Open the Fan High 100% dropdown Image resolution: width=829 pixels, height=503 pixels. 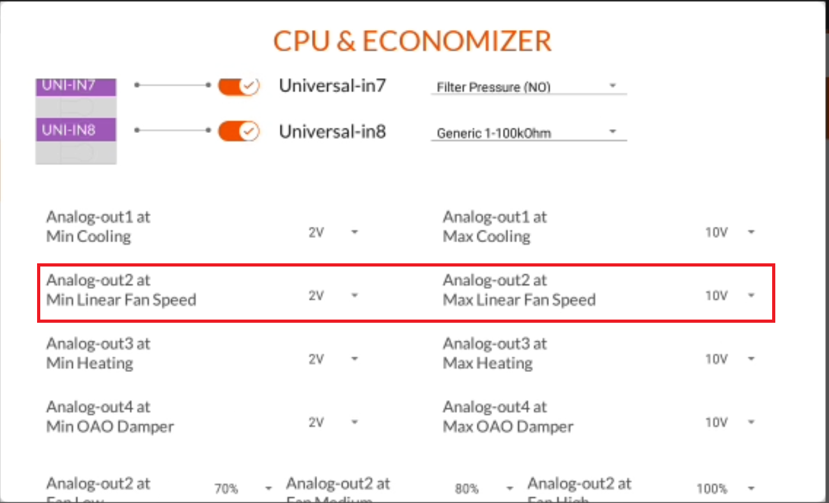pyautogui.click(x=751, y=488)
